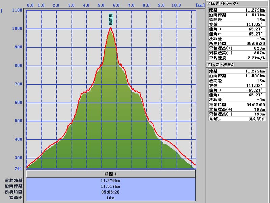Click the 05:08:20 duration value in track panel
The width and height of the screenshot is (270, 203).
coord(256,43)
